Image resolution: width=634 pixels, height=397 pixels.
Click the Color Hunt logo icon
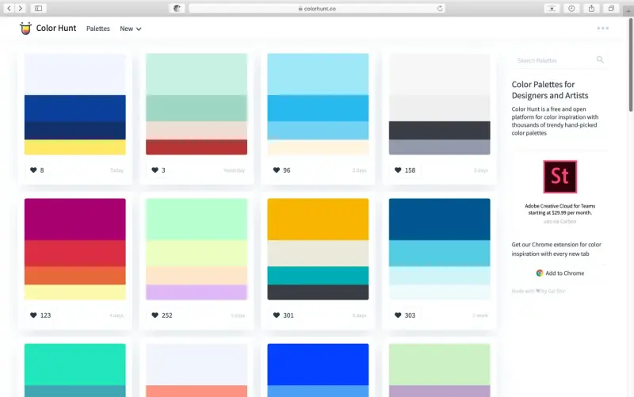[x=25, y=29]
